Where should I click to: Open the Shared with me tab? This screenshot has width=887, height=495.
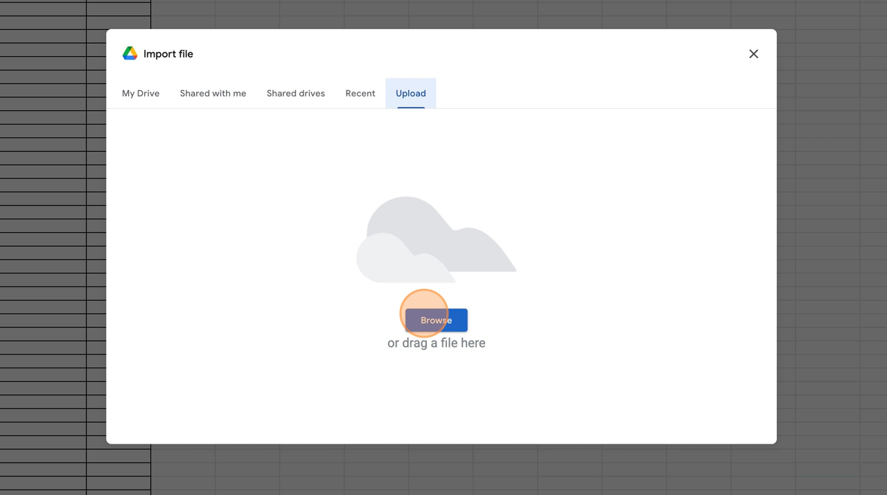213,94
